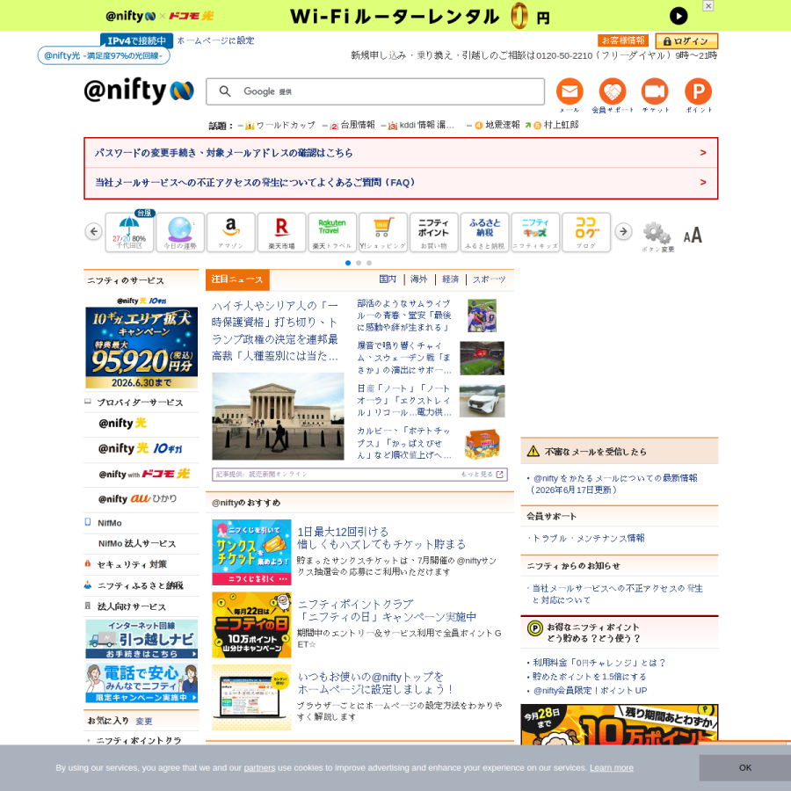Select the second carousel page dot
The image size is (791, 791).
[359, 263]
